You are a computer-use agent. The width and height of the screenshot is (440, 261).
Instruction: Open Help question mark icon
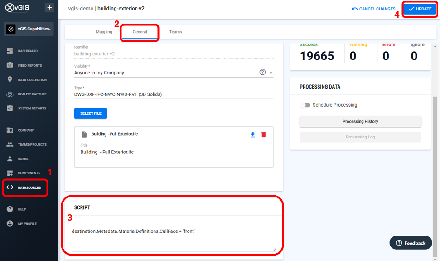tap(10, 209)
